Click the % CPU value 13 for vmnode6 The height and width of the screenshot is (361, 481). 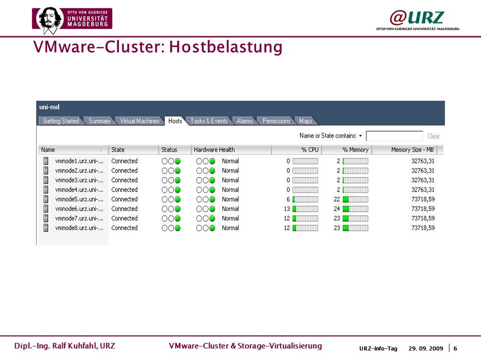287,209
